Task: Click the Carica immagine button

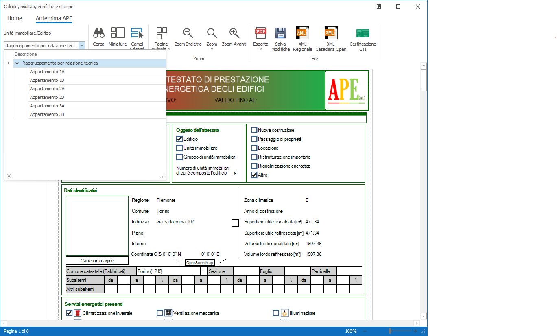Action: pos(97,261)
